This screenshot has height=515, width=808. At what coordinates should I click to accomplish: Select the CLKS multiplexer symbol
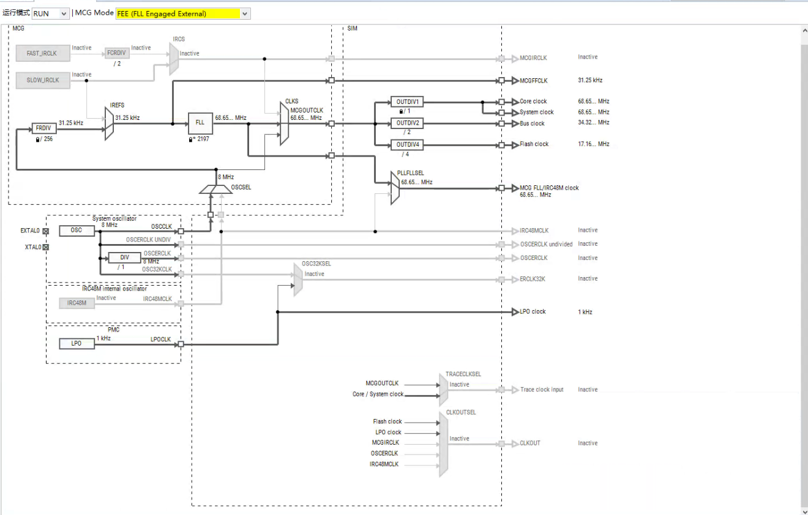click(285, 124)
